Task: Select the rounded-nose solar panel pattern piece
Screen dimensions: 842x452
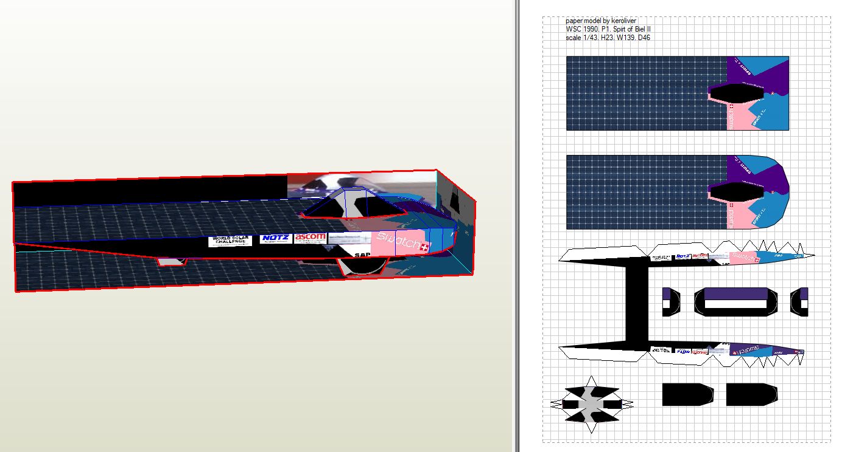Action: 645,192
